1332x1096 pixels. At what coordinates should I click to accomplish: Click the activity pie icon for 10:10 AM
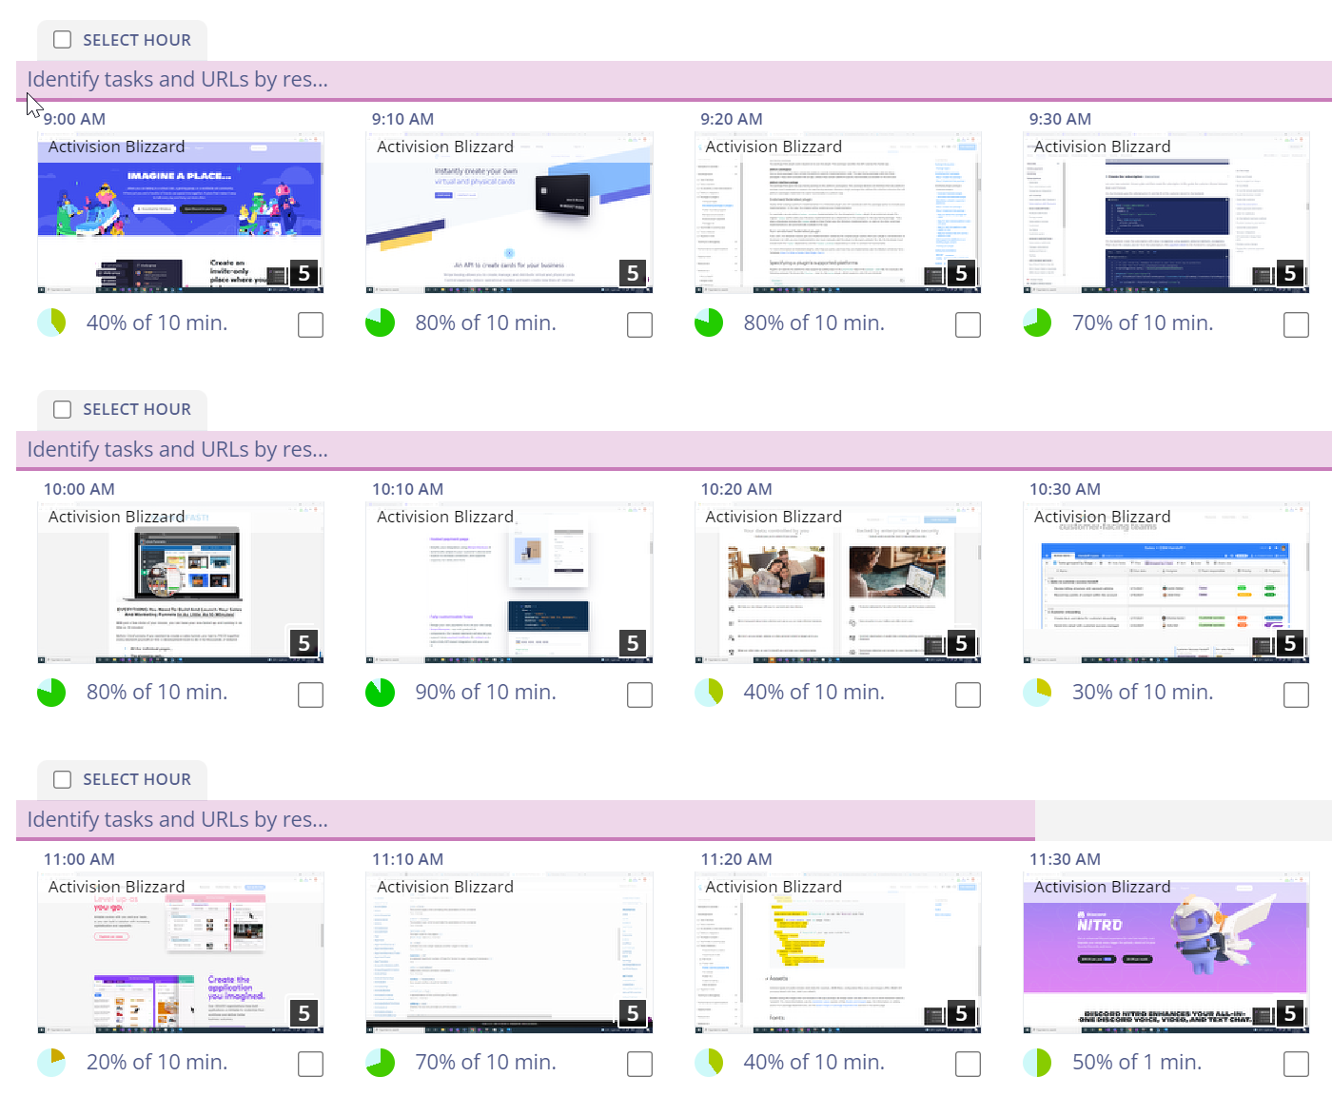tap(381, 693)
